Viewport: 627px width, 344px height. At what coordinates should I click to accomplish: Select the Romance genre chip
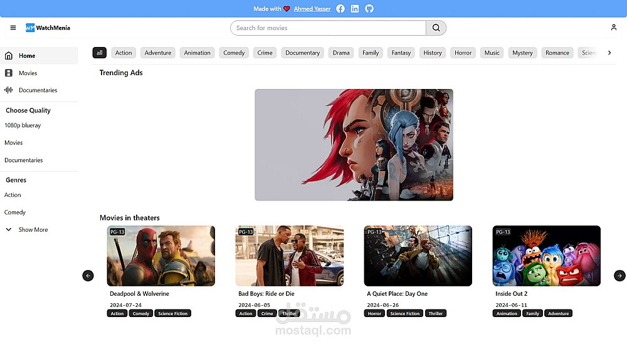(x=557, y=53)
